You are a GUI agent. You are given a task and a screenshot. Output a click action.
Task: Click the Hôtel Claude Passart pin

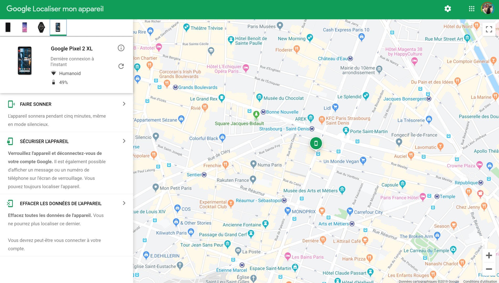(x=370, y=272)
